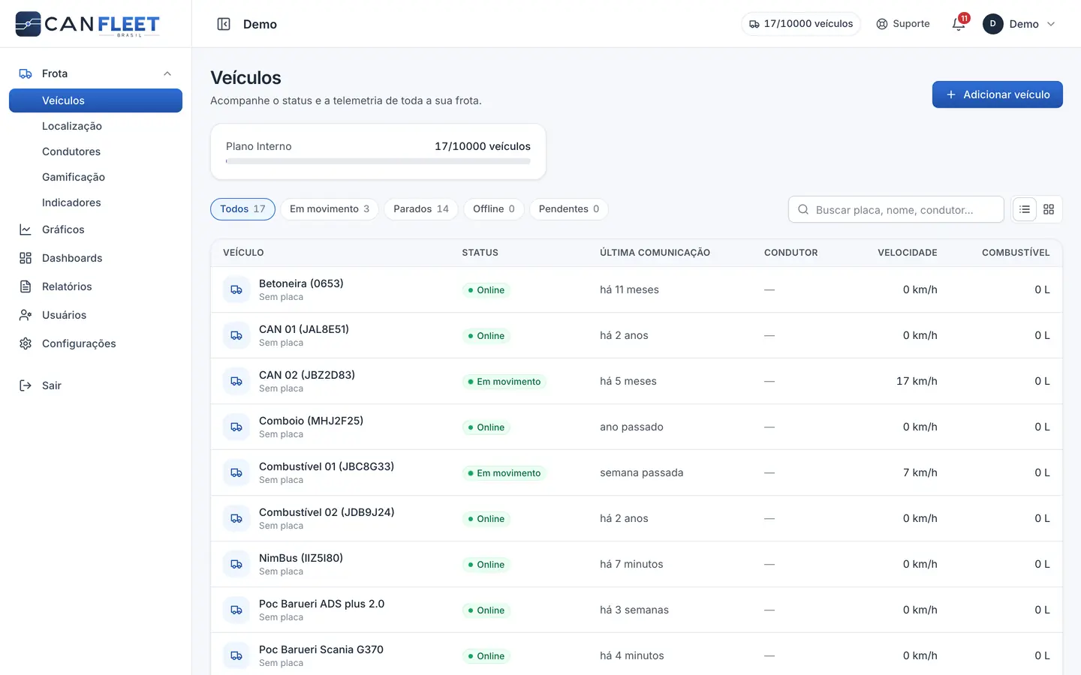Click the CANFLEET Brasil logo
The width and height of the screenshot is (1081, 675).
click(x=87, y=24)
